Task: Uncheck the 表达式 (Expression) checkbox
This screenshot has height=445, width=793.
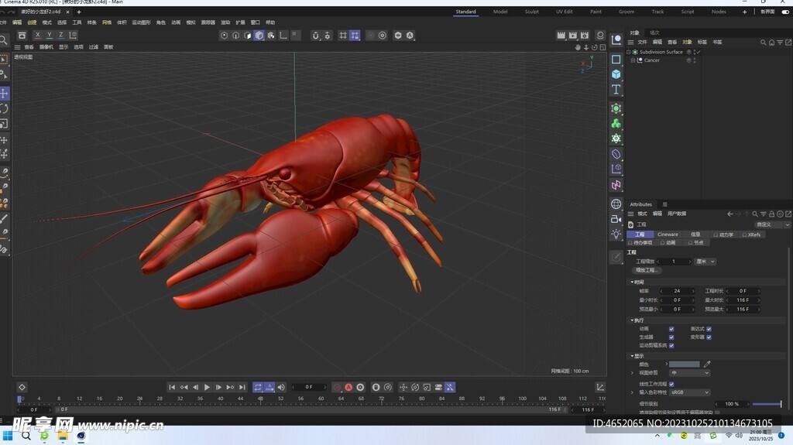Action: [709, 329]
